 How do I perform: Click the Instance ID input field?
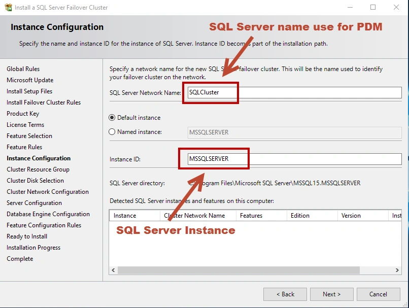(294, 159)
